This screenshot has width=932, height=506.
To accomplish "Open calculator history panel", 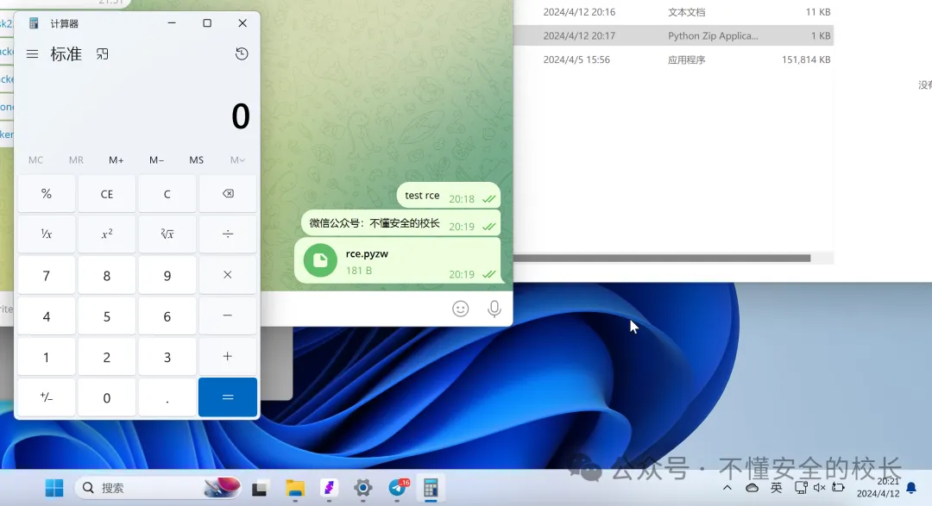I will click(x=242, y=54).
